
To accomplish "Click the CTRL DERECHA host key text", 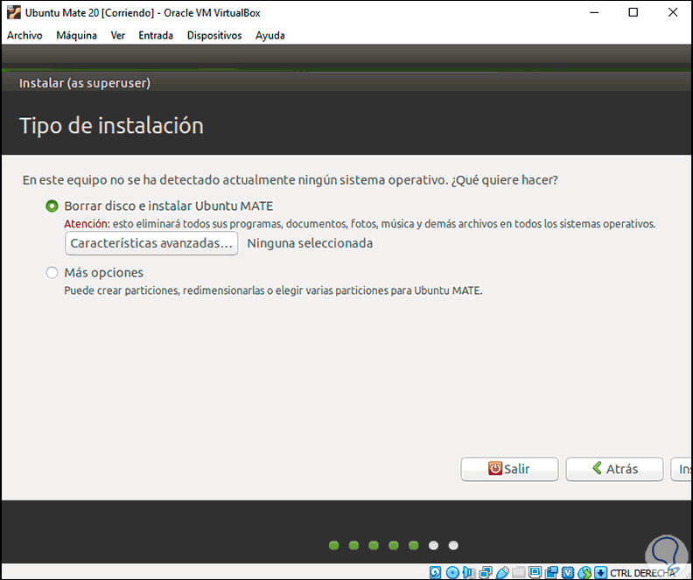I will [642, 573].
